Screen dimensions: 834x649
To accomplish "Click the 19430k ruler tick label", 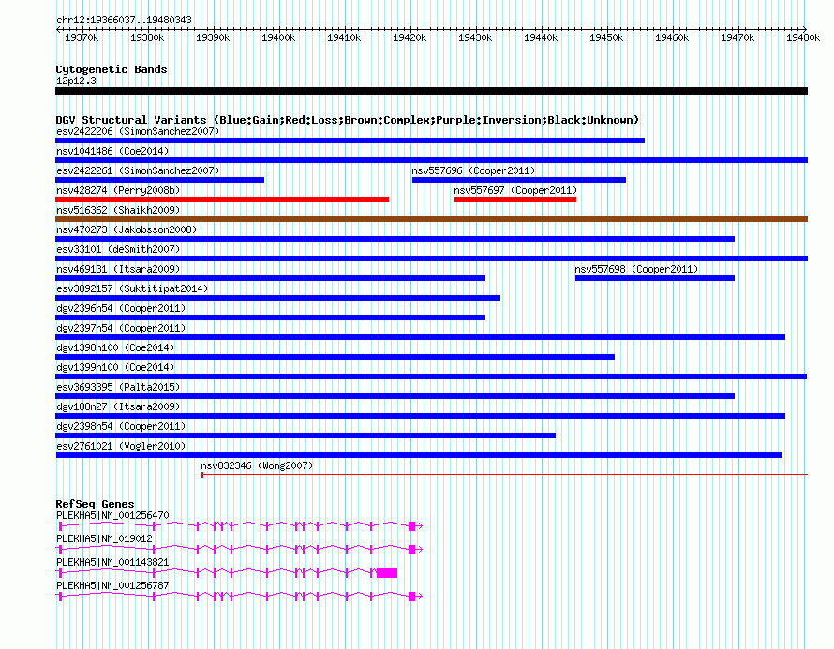I will 475,38.
